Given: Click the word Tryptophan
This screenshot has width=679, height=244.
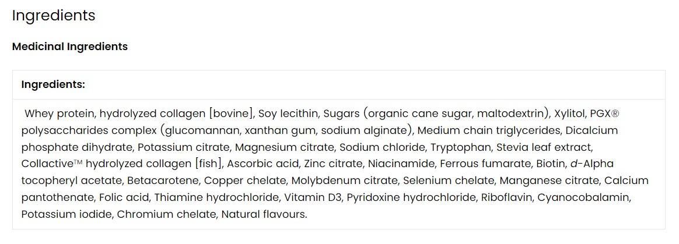Looking at the screenshot, I should pyautogui.click(x=464, y=147).
